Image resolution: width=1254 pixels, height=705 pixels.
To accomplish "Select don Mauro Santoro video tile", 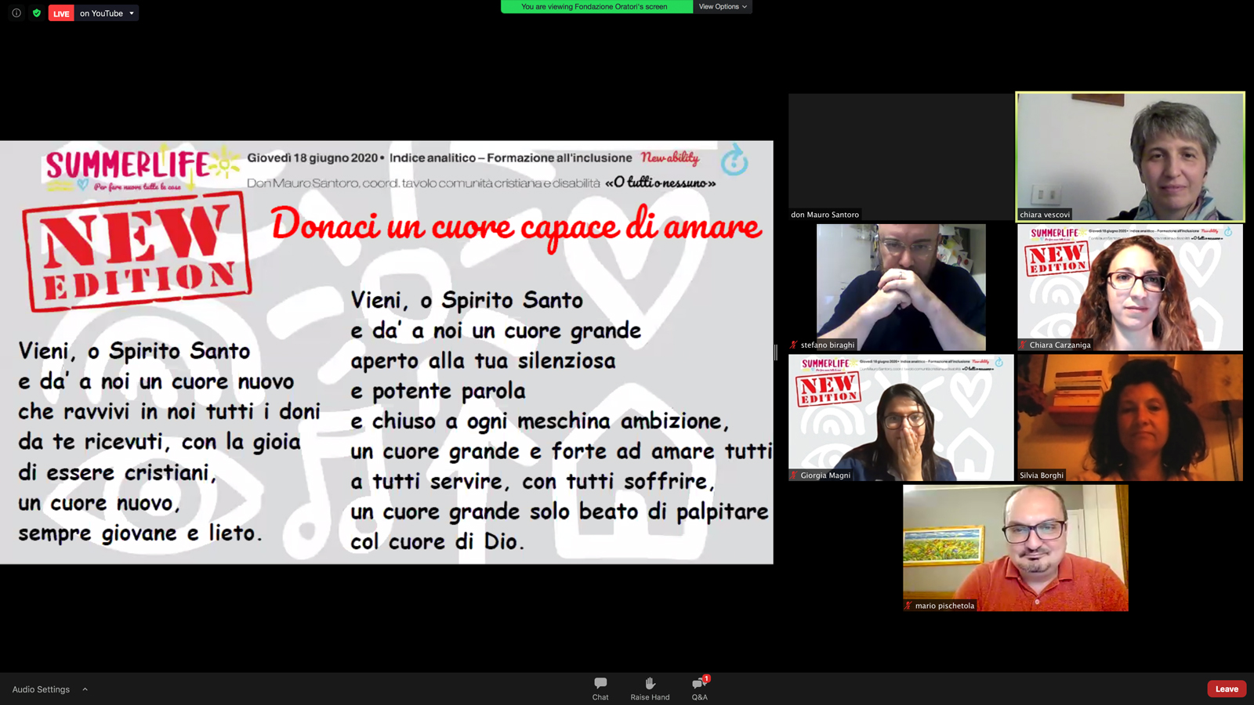I will [x=901, y=157].
